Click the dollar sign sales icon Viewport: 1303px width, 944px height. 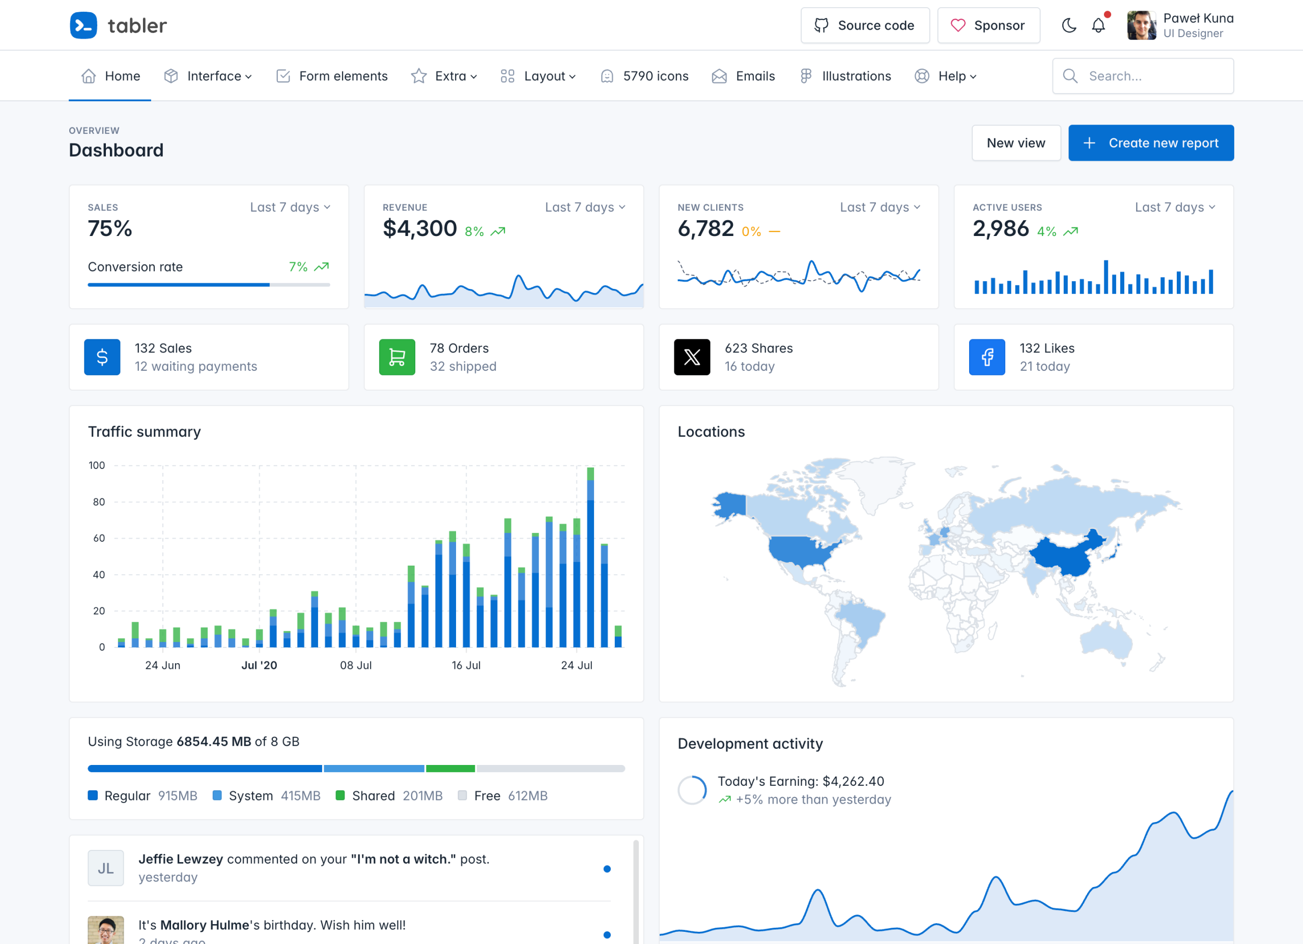pyautogui.click(x=102, y=357)
